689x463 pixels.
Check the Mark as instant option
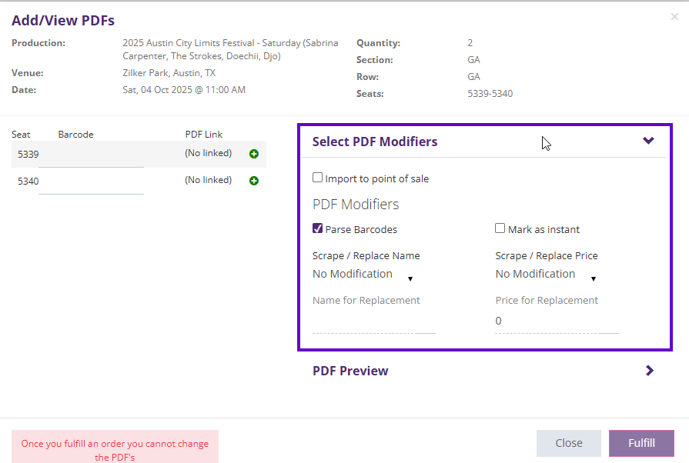coord(500,228)
